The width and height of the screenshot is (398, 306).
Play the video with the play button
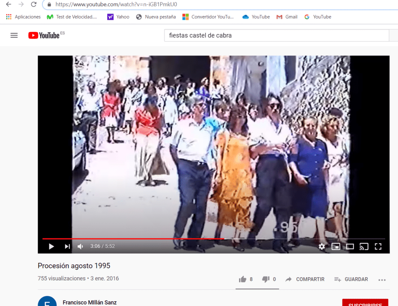click(51, 247)
